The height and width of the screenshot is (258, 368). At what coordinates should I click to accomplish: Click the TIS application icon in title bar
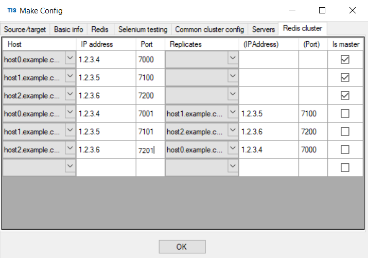(x=12, y=10)
